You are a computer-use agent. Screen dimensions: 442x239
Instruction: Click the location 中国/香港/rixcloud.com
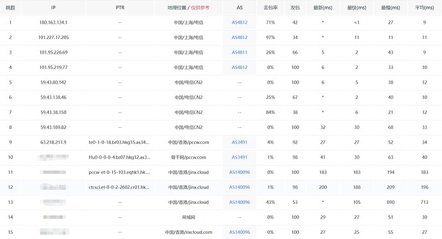[188, 232]
